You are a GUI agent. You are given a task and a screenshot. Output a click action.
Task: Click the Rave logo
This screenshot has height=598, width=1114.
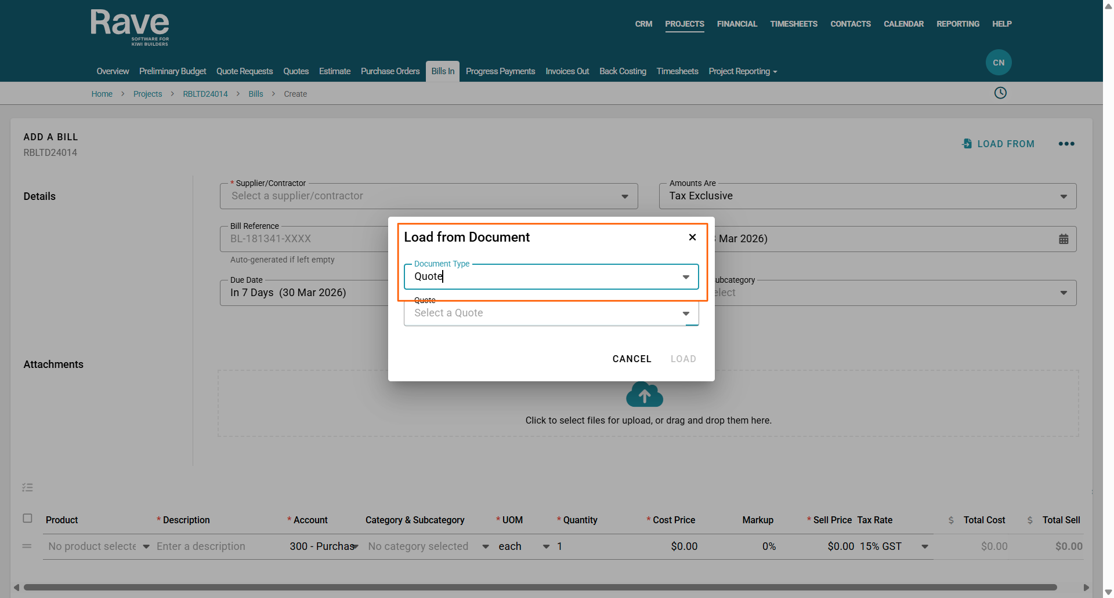(130, 27)
